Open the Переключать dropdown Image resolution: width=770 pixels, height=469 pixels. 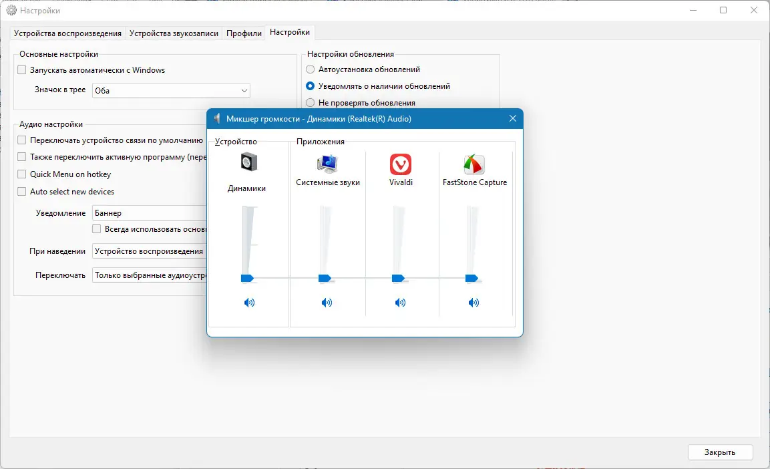coord(150,275)
